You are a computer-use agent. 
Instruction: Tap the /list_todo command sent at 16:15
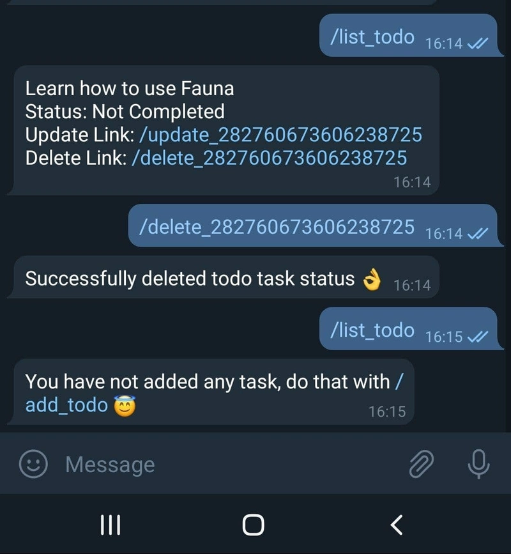pyautogui.click(x=372, y=330)
